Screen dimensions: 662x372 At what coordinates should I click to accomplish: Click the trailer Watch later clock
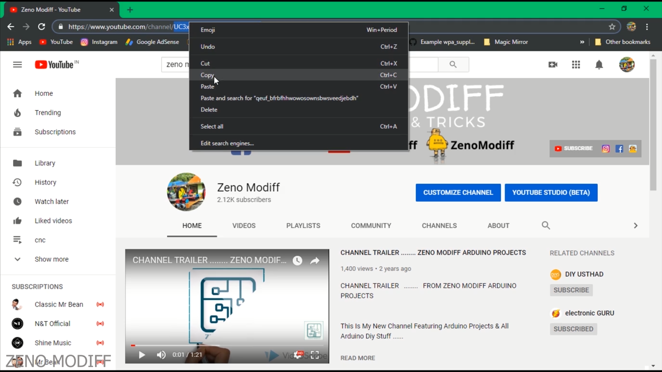[x=298, y=261]
